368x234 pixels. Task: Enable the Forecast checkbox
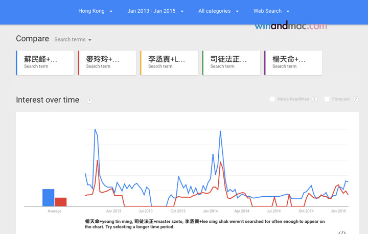pyautogui.click(x=327, y=99)
